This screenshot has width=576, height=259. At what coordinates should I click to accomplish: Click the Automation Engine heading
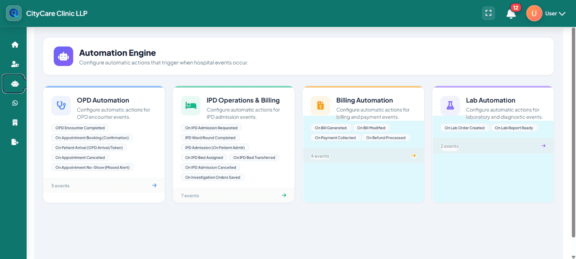click(117, 53)
